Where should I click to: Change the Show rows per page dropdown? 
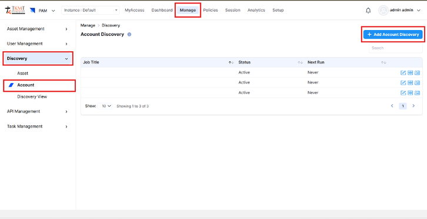pos(105,106)
